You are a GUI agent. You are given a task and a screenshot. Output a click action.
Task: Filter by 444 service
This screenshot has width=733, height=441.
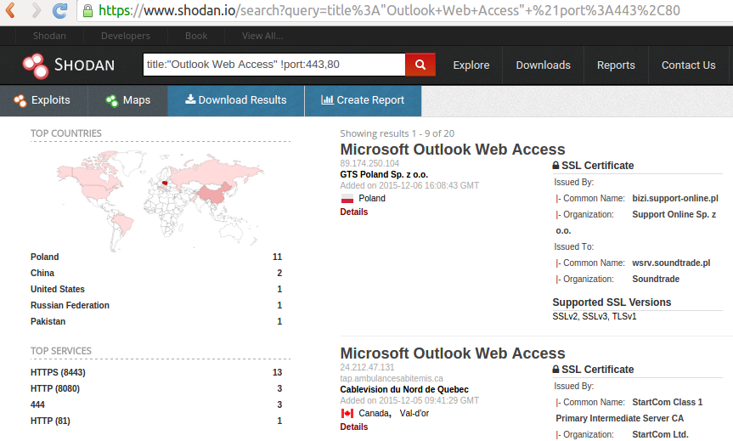(x=38, y=404)
